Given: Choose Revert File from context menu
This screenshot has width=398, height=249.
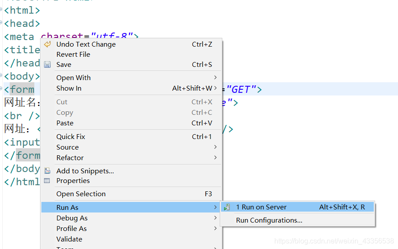Looking at the screenshot, I should [x=132, y=54].
